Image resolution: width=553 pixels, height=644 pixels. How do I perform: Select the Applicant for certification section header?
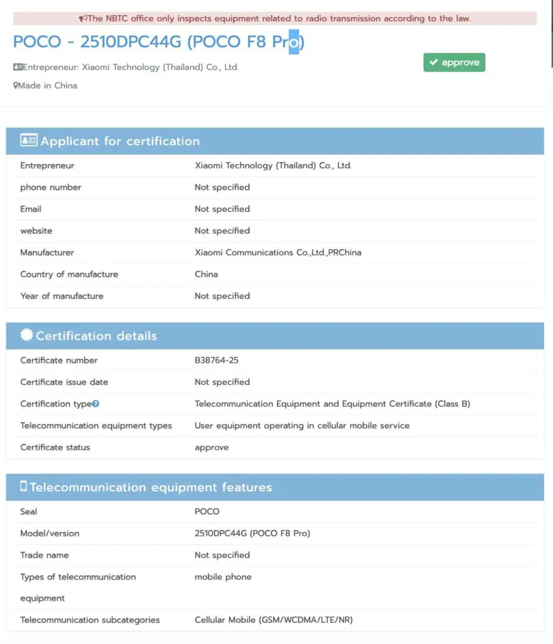click(x=120, y=142)
